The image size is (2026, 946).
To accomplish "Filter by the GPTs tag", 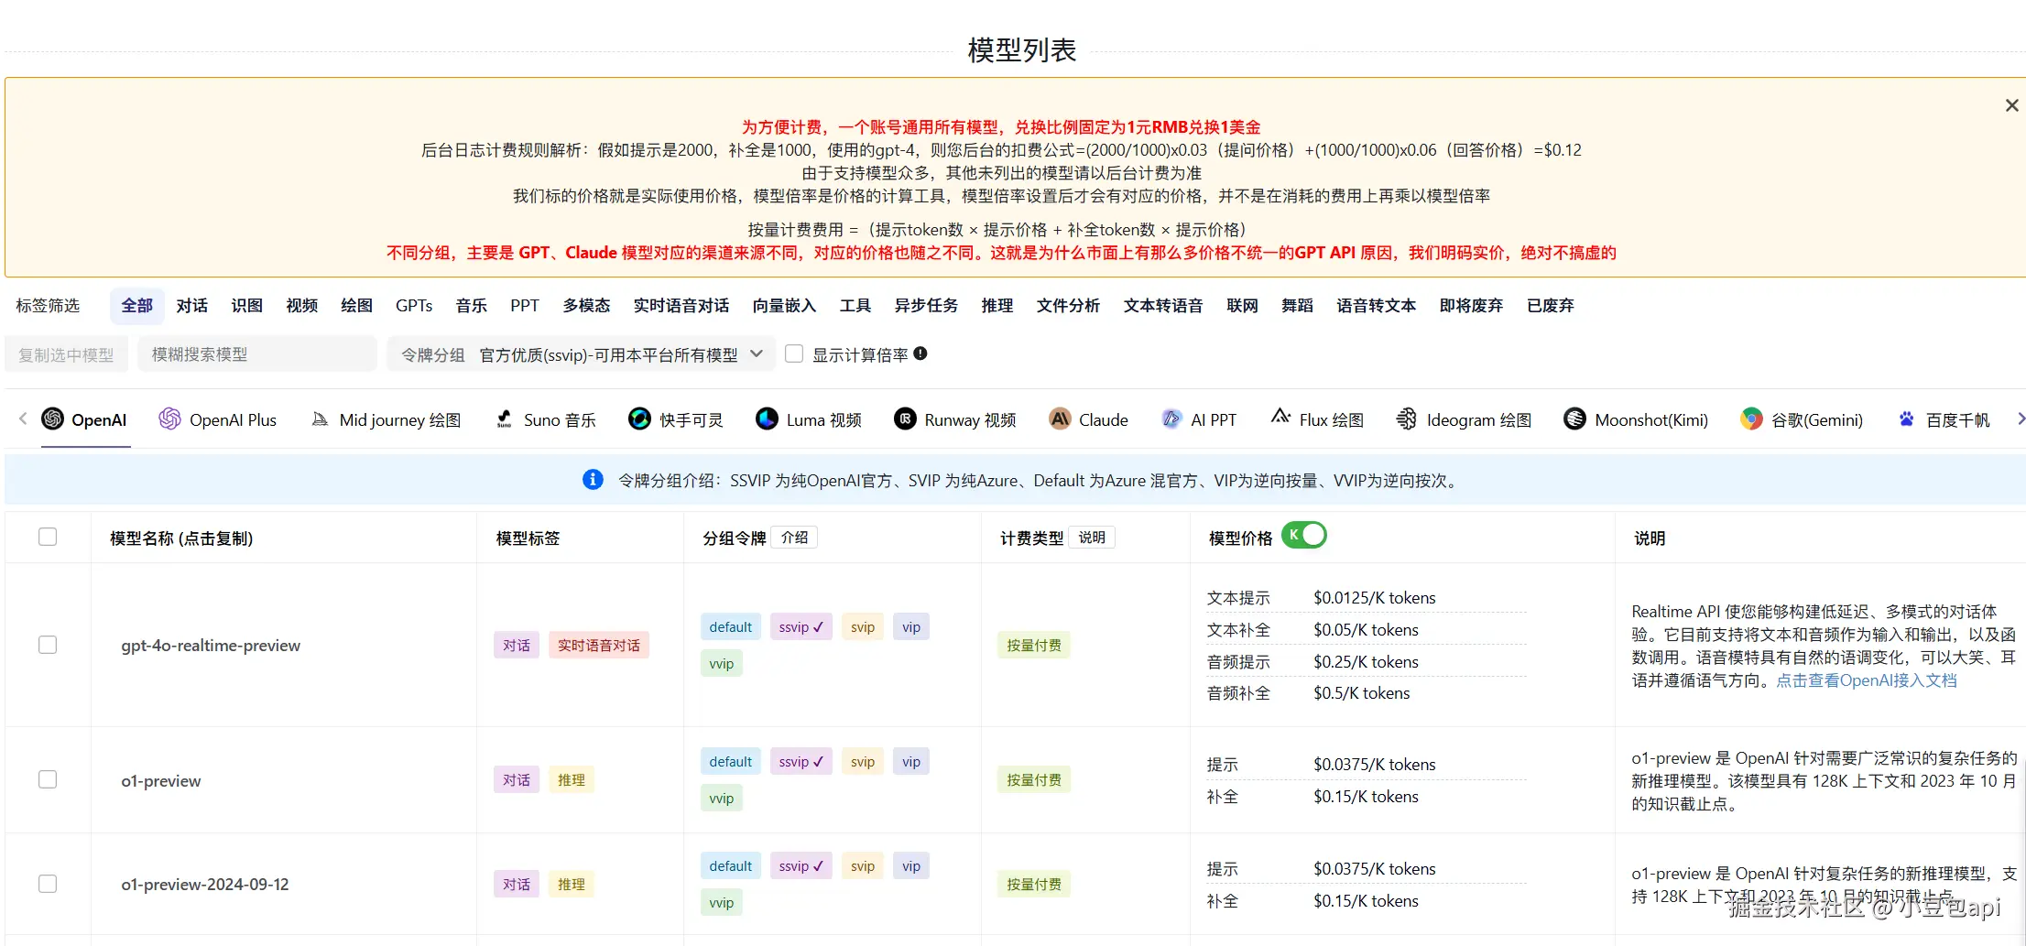I will tap(414, 306).
